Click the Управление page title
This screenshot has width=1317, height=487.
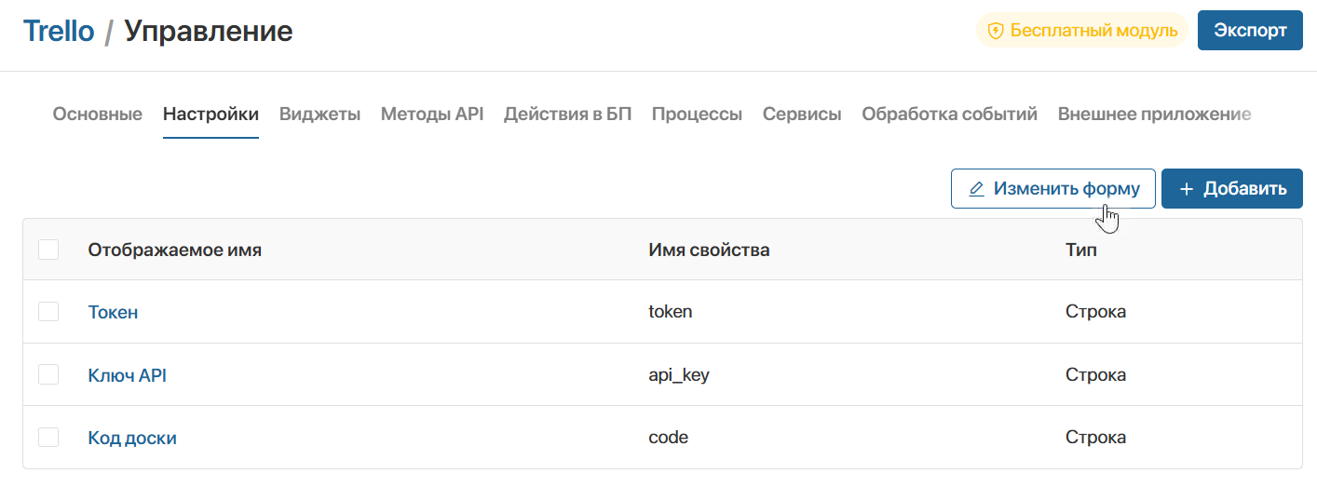click(x=209, y=31)
